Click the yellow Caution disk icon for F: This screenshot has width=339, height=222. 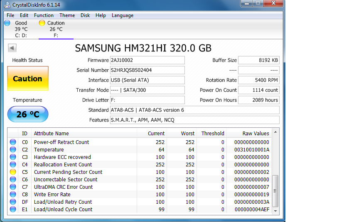[42, 23]
